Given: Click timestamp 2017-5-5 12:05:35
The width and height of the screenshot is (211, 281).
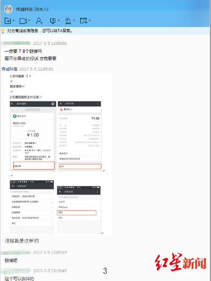Looking at the screenshot, I should [36, 69].
